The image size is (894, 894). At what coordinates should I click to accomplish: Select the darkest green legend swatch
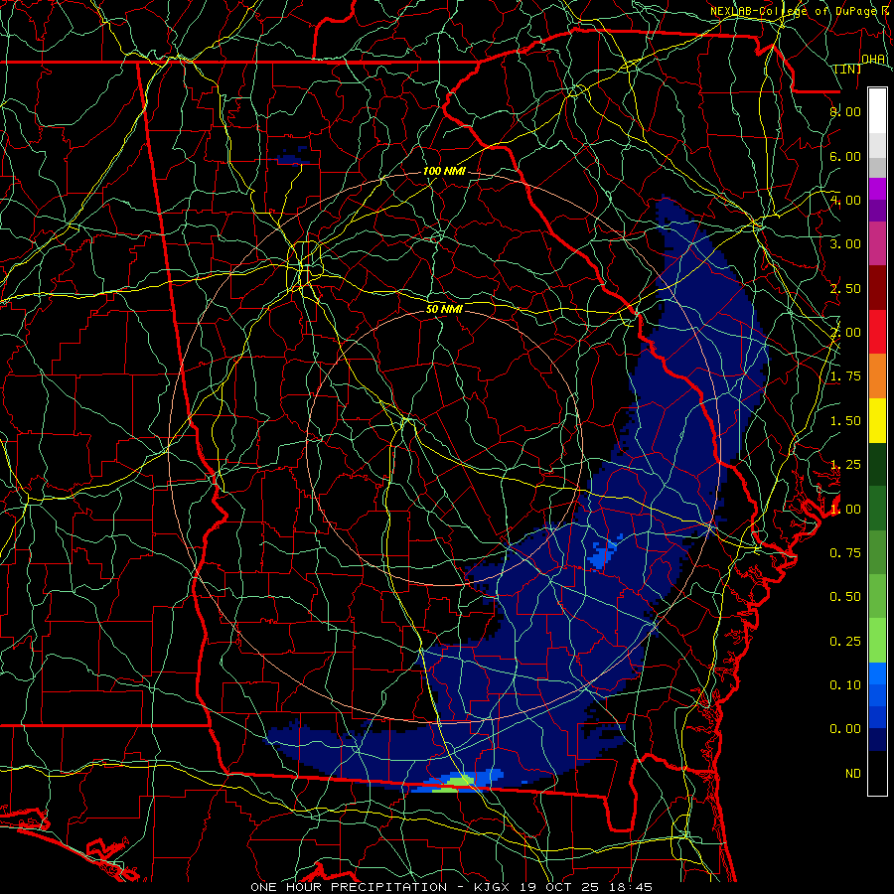[877, 465]
